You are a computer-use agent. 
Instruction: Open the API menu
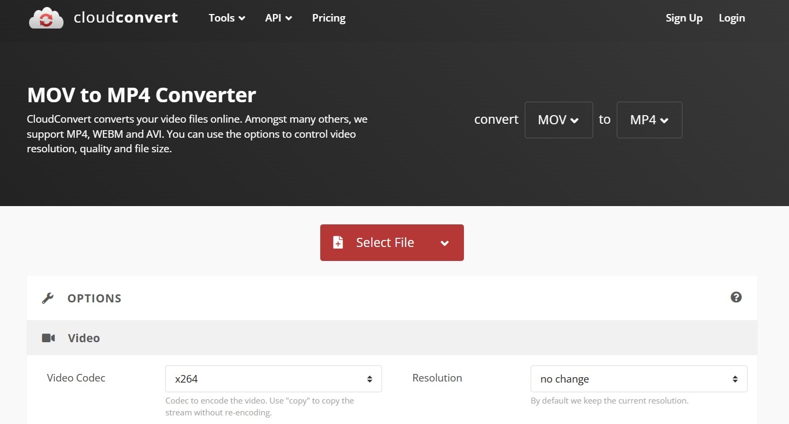279,18
